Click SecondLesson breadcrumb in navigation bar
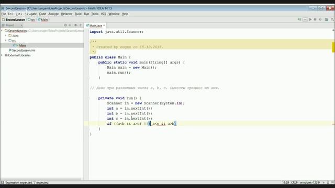Viewport: 335px width, 188px height. tap(15, 20)
